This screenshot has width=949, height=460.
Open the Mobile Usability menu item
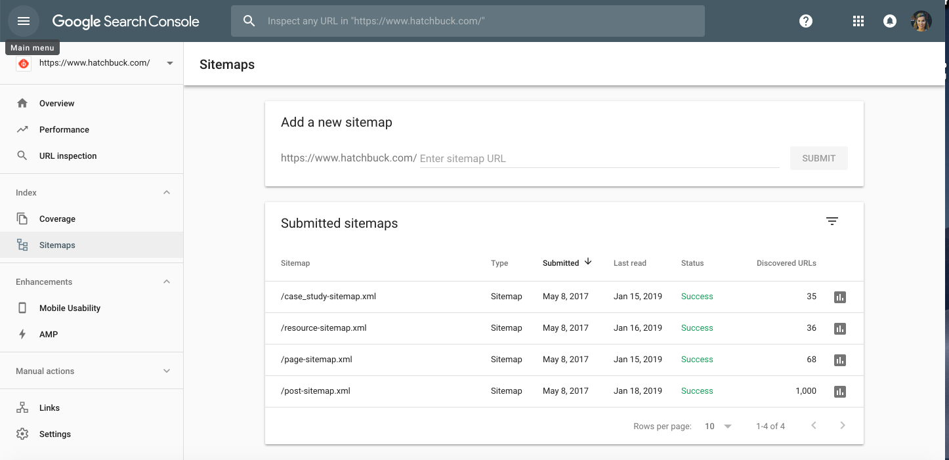click(92, 308)
